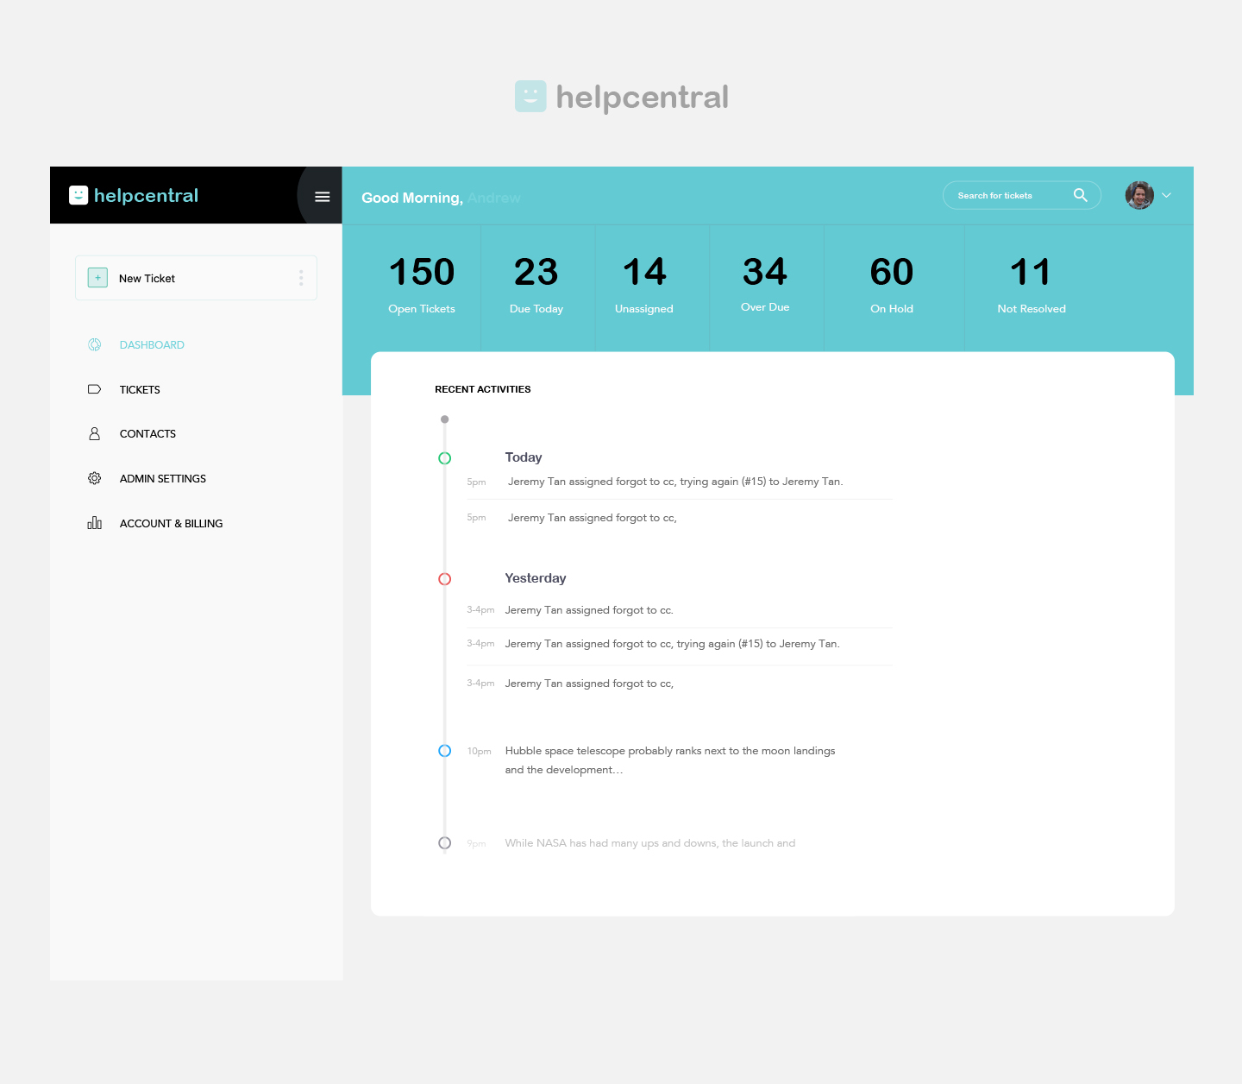Screen dimensions: 1242x1084
Task: Open Today's first 5pm activity mentioning #15
Action: 675,482
